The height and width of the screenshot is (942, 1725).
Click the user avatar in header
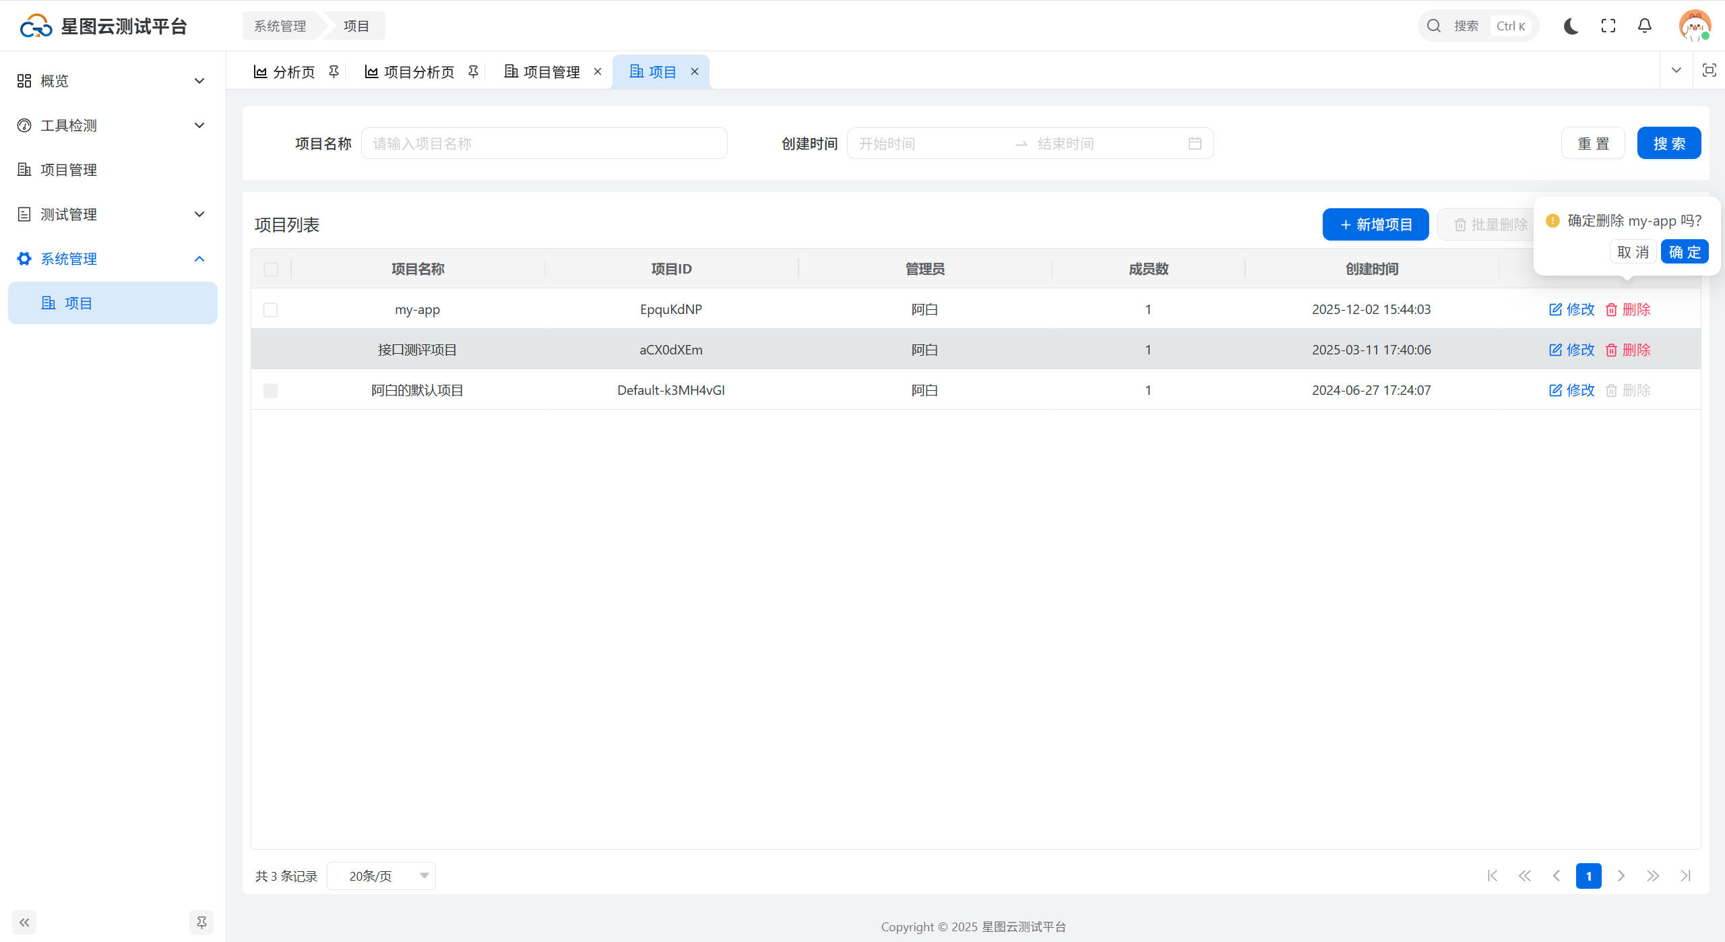pyautogui.click(x=1694, y=26)
